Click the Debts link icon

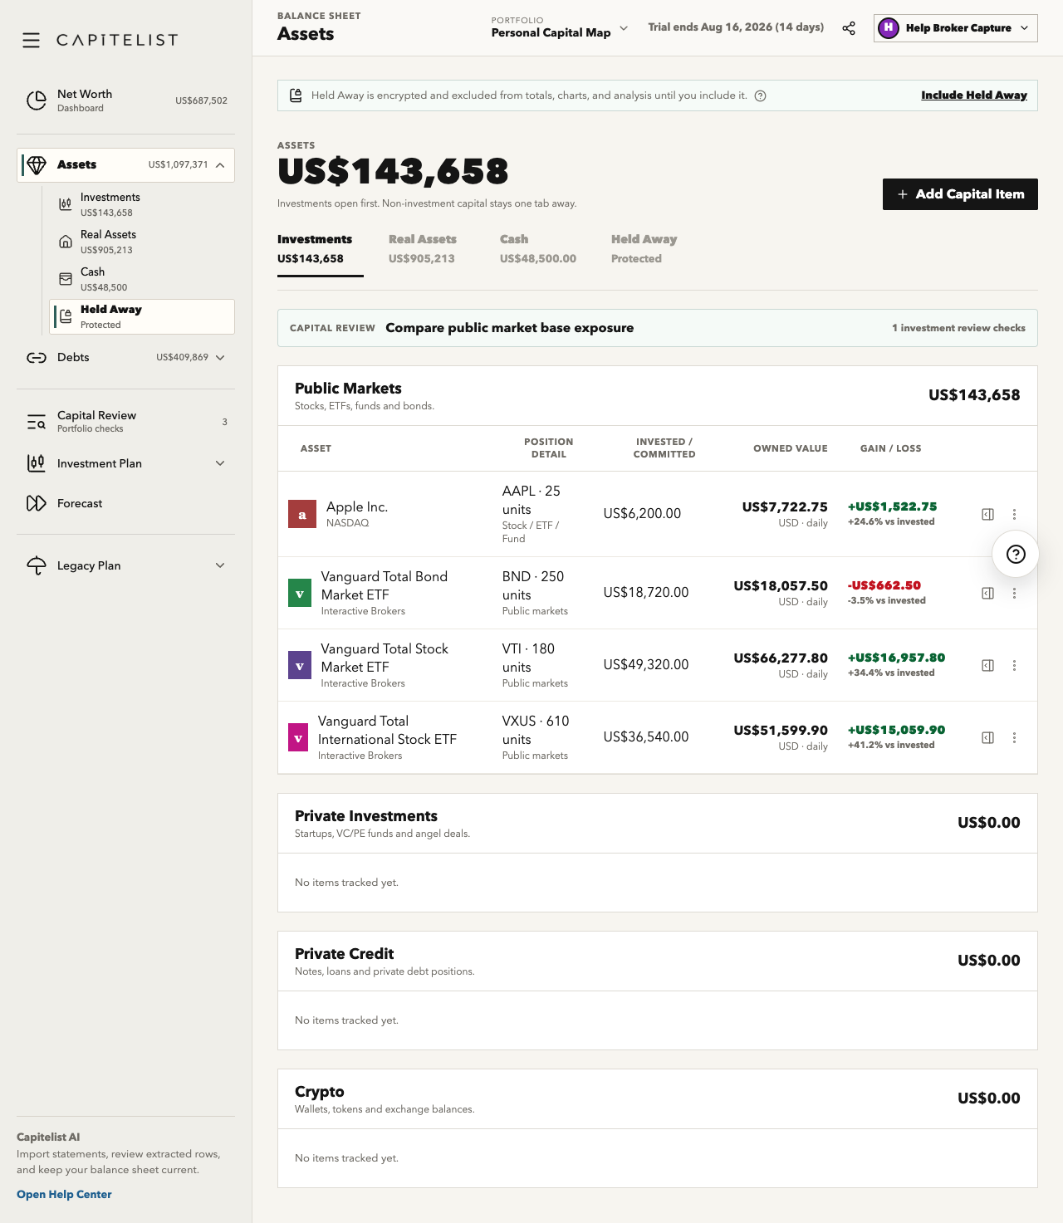(37, 358)
